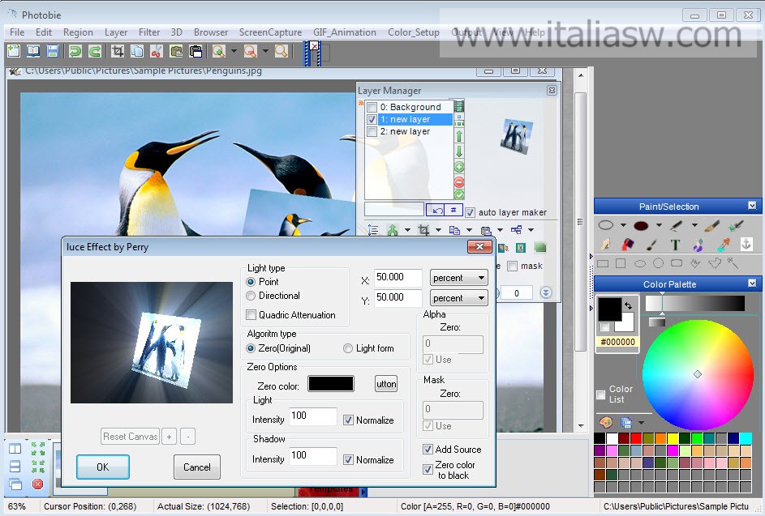Click the plain magnifier fit-zoom icon

282,51
